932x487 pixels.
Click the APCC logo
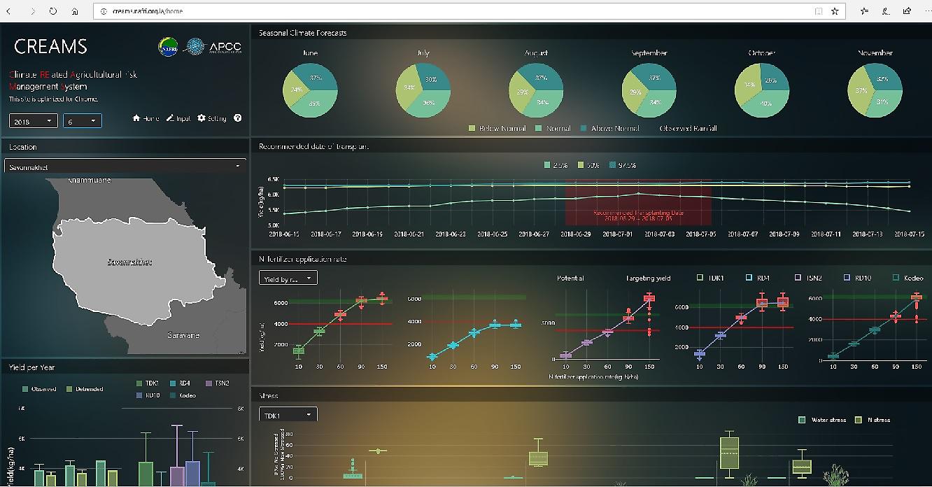pyautogui.click(x=213, y=48)
